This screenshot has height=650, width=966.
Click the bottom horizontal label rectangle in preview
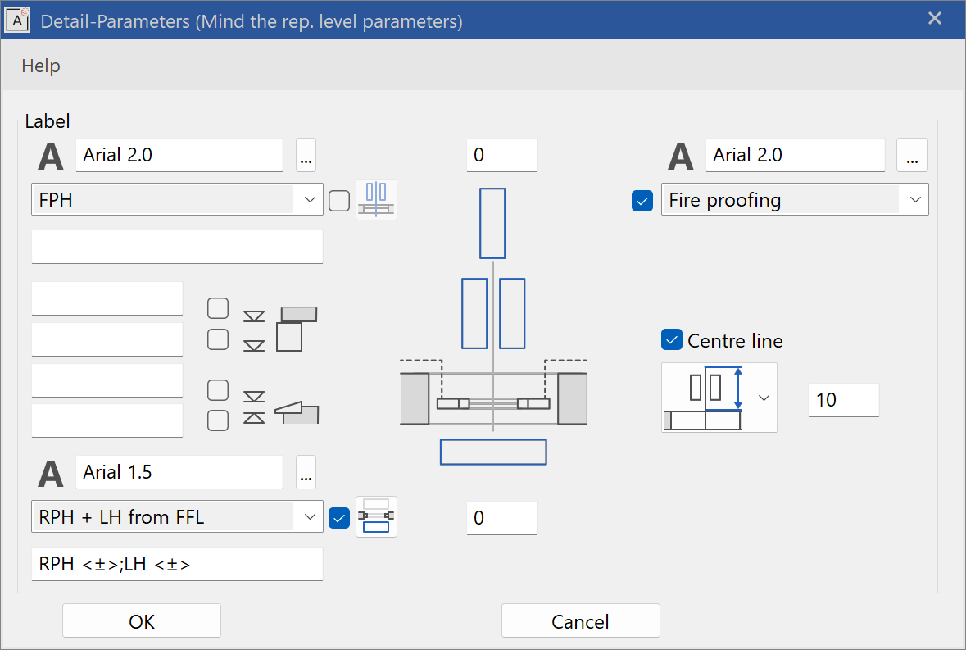[493, 452]
